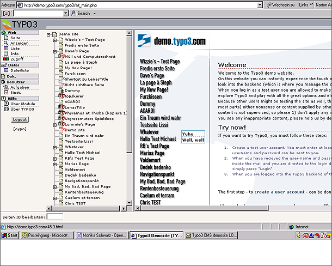Expand My Bad, Bad, Bad Page node

tap(55, 187)
